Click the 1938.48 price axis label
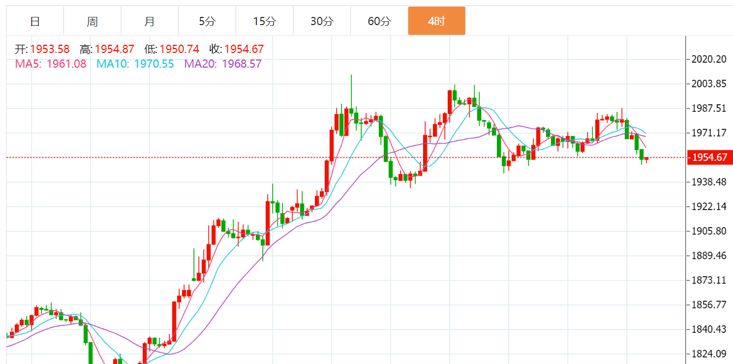This screenshot has height=364, width=733. click(x=709, y=182)
